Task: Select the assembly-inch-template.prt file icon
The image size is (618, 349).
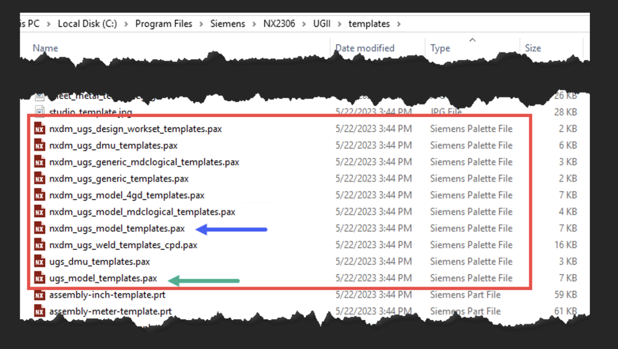Action: [x=40, y=295]
